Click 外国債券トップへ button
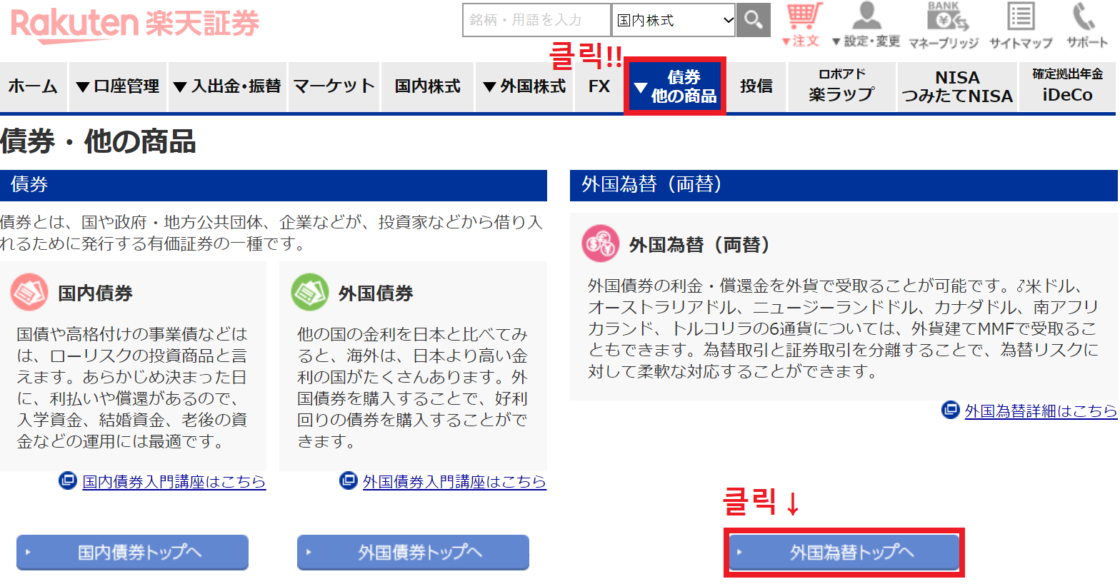Screen dimensions: 1120x584 tap(413, 552)
